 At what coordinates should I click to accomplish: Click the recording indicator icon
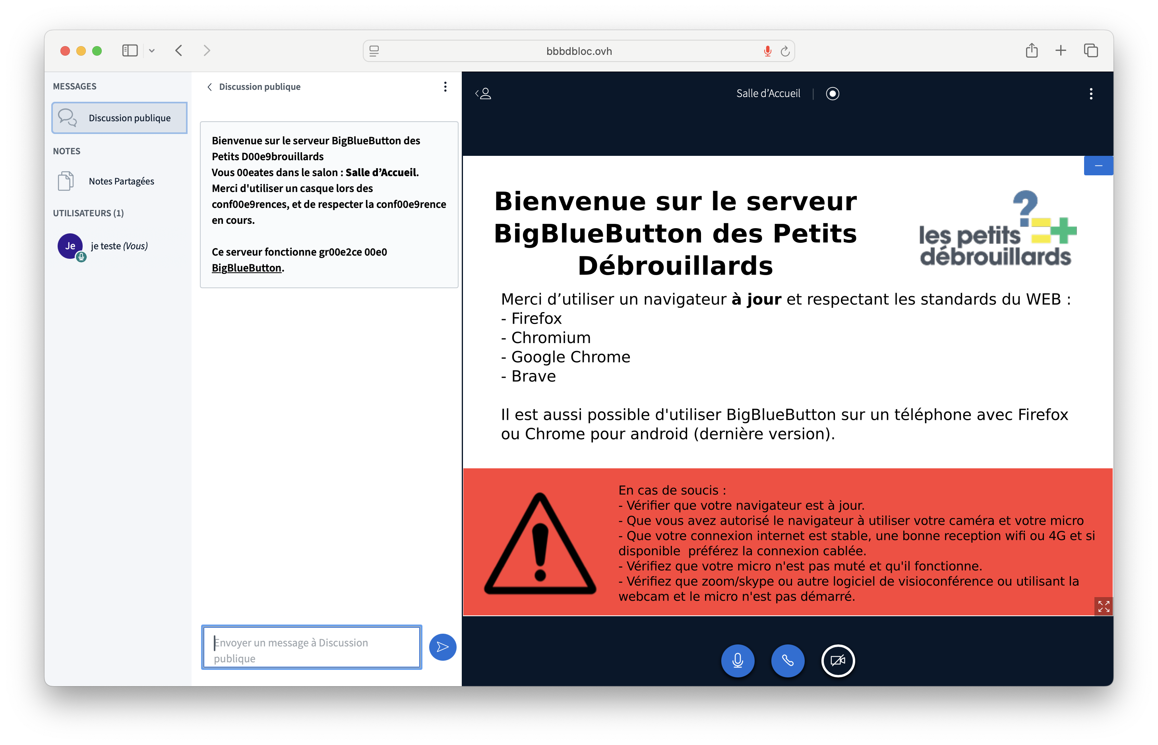click(832, 93)
